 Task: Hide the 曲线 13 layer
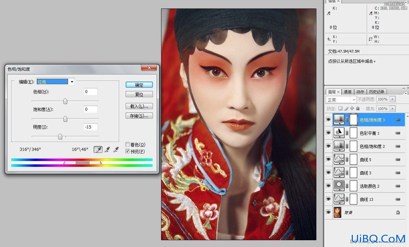(328, 199)
